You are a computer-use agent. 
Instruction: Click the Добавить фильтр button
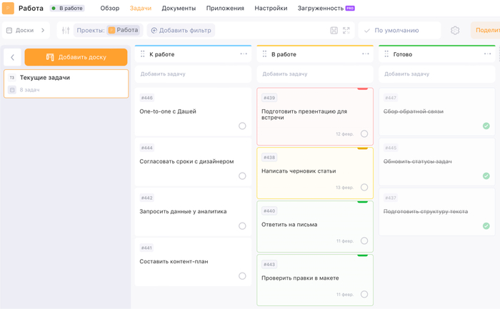(x=181, y=31)
